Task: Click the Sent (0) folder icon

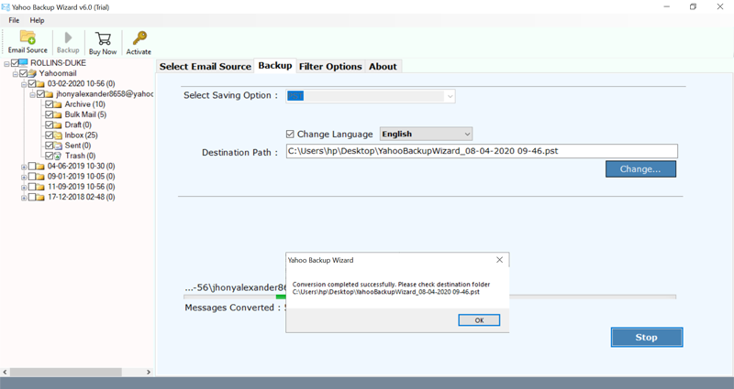Action: (x=58, y=146)
